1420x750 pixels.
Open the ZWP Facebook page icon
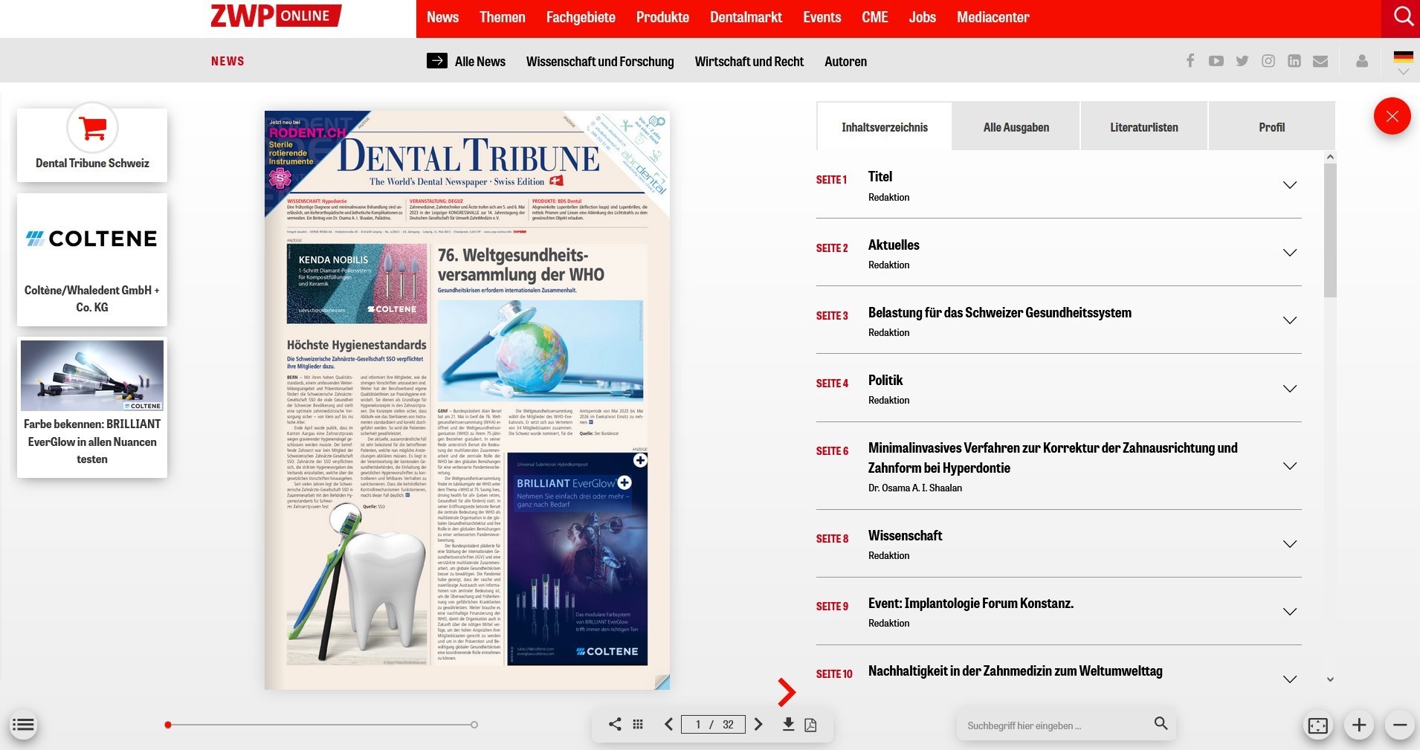click(1190, 61)
